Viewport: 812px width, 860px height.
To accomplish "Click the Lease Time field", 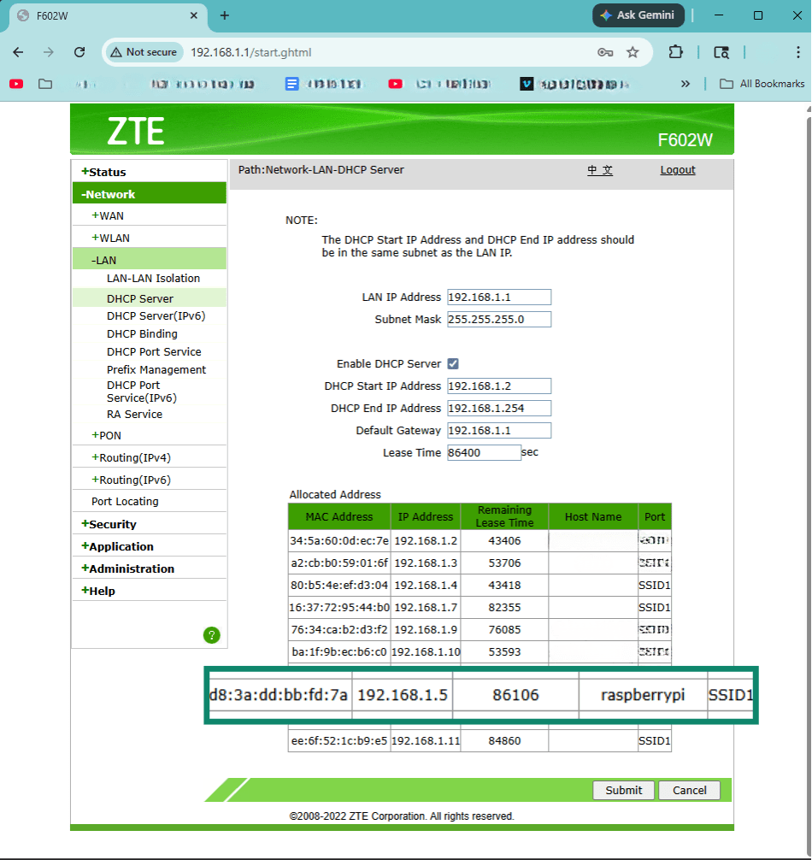I will point(484,452).
